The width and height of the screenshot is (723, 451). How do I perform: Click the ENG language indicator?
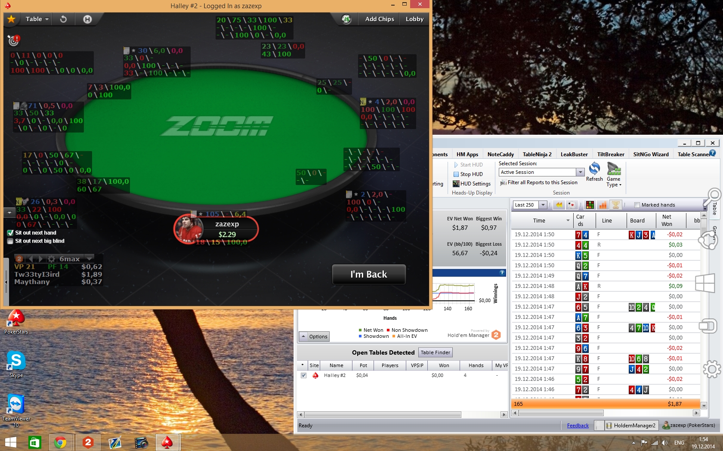(679, 443)
